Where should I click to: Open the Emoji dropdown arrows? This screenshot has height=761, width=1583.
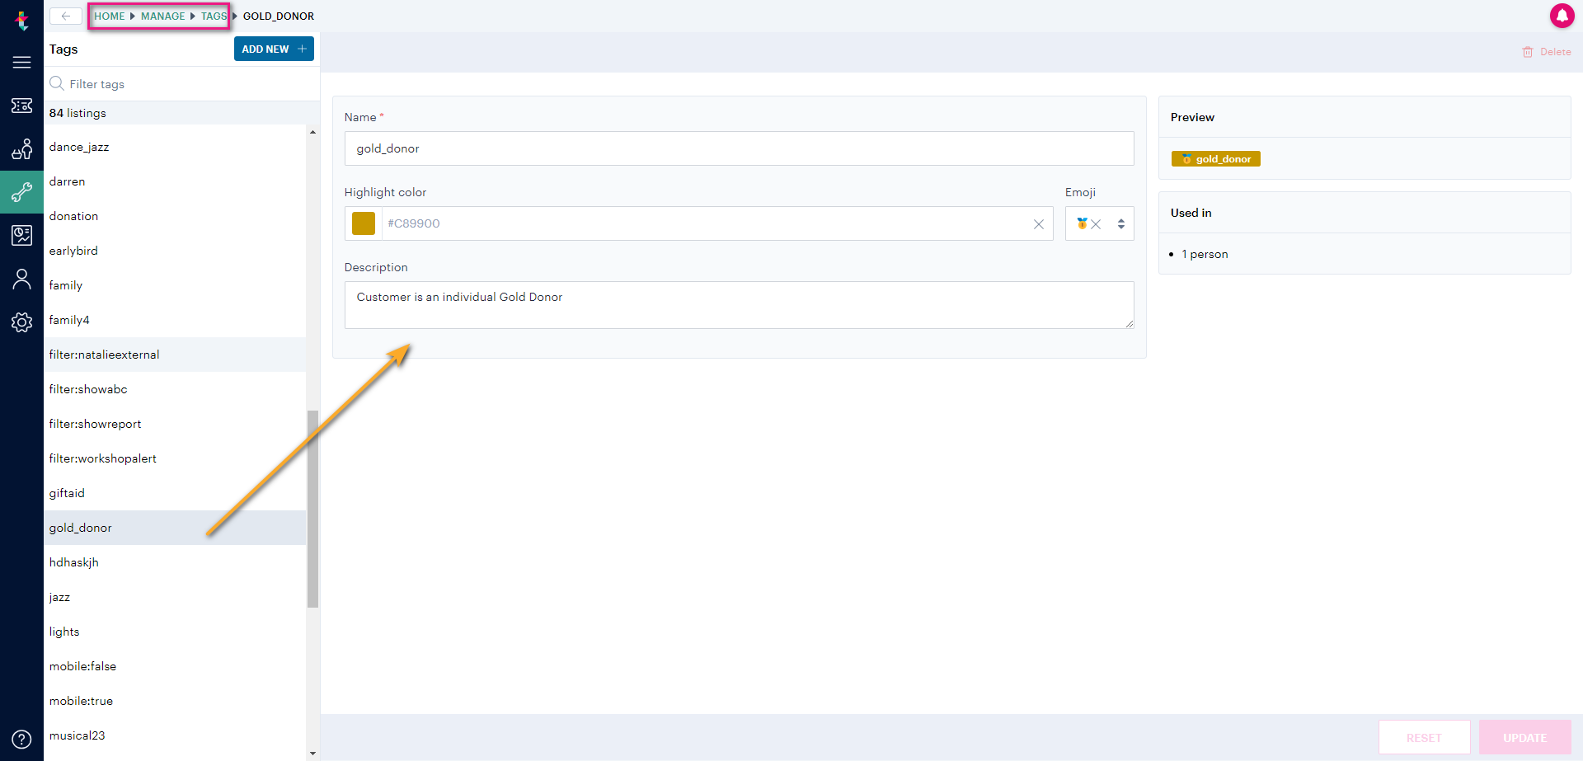(x=1120, y=224)
